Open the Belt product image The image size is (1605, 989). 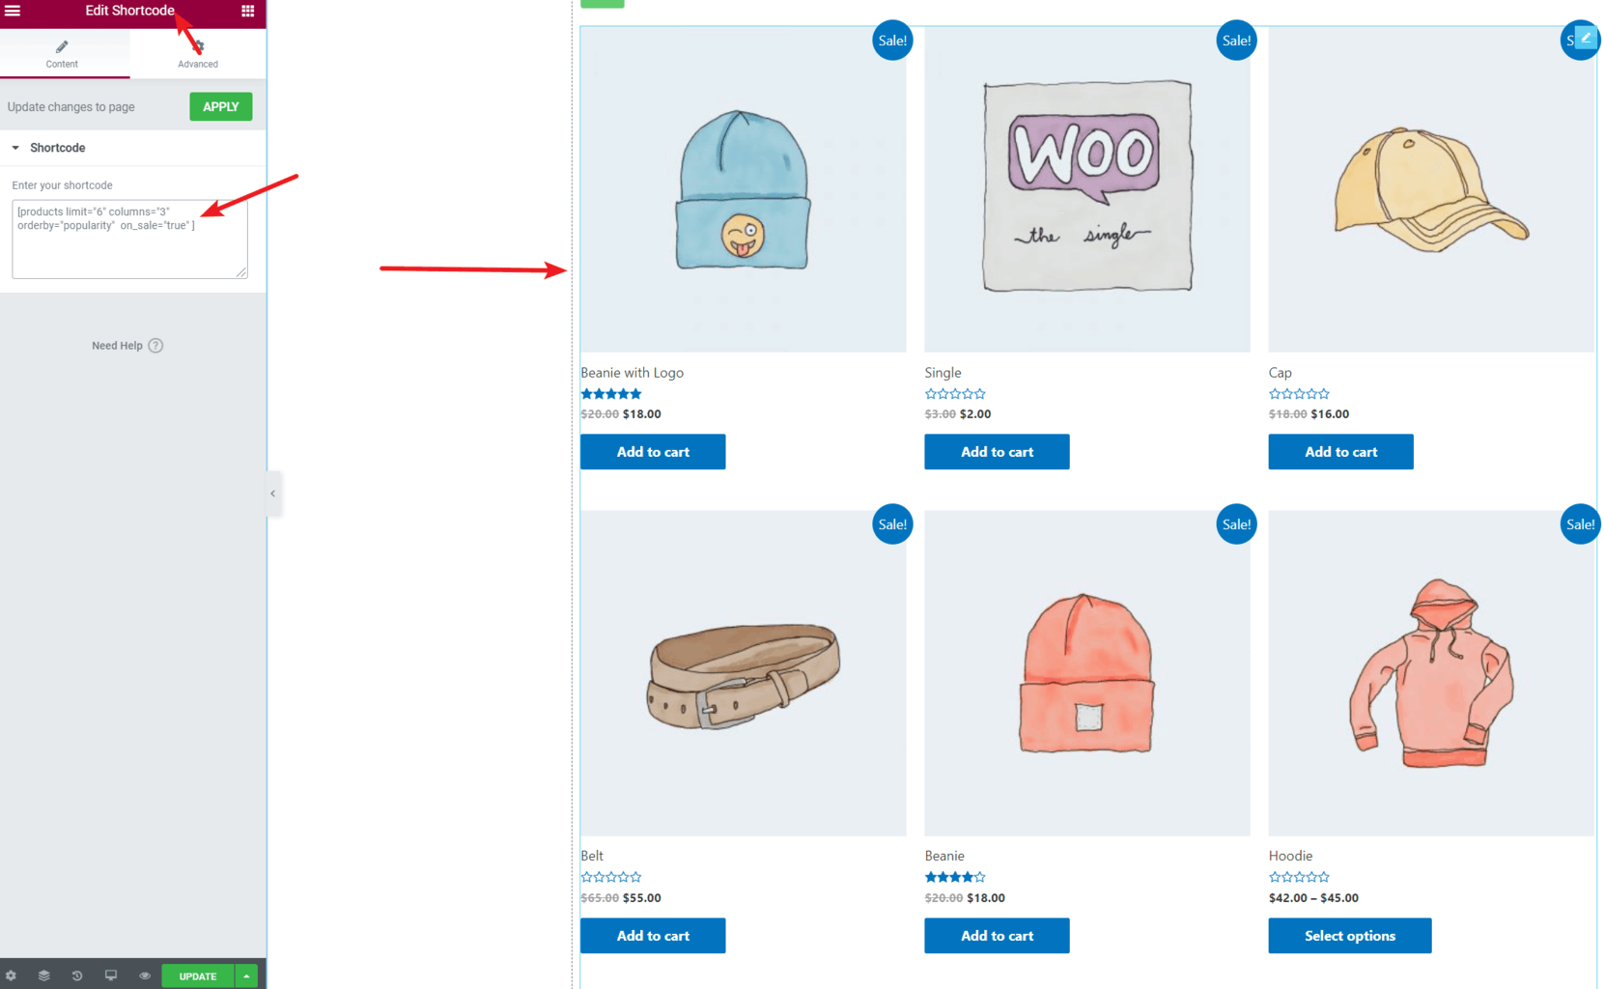pyautogui.click(x=744, y=673)
